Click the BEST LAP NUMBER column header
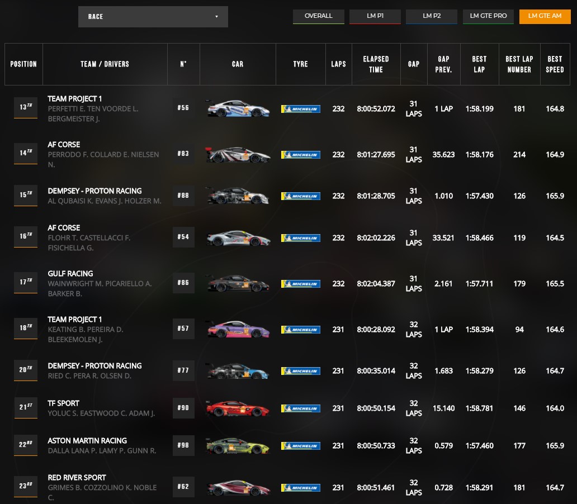 point(519,64)
